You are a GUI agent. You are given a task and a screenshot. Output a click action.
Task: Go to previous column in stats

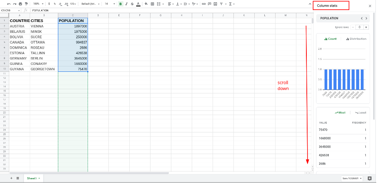tap(362, 18)
